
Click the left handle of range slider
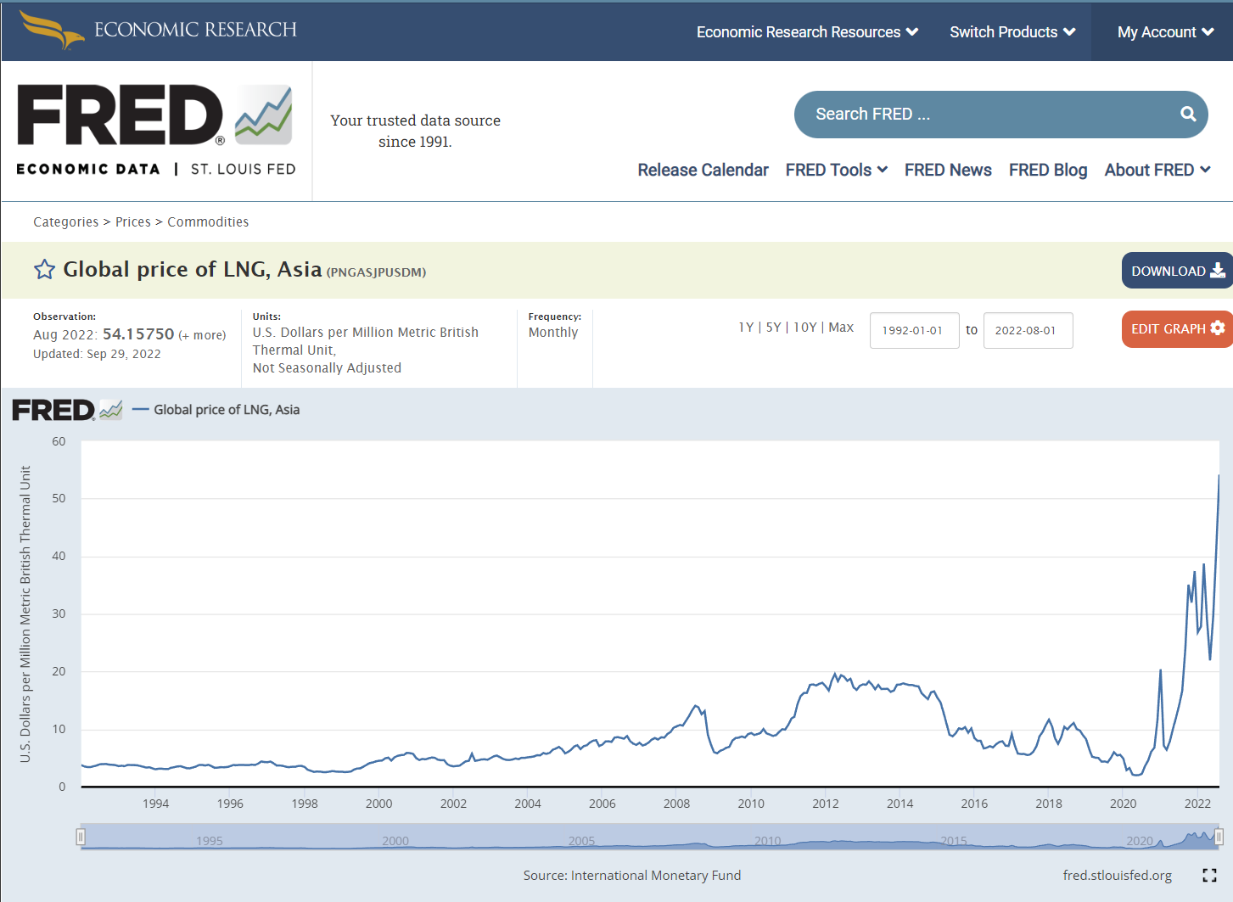pos(81,838)
